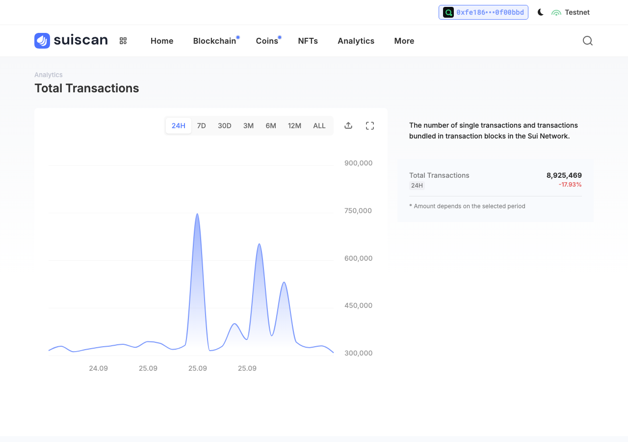
Task: Click the highest peak on chart
Action: 197,214
